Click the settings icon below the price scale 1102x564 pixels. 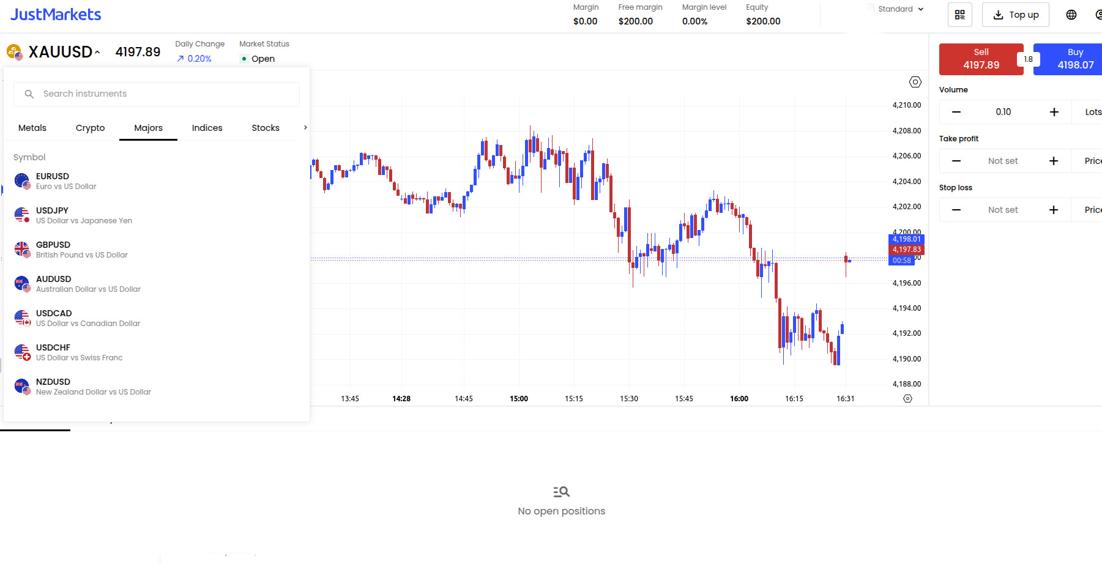pos(907,398)
